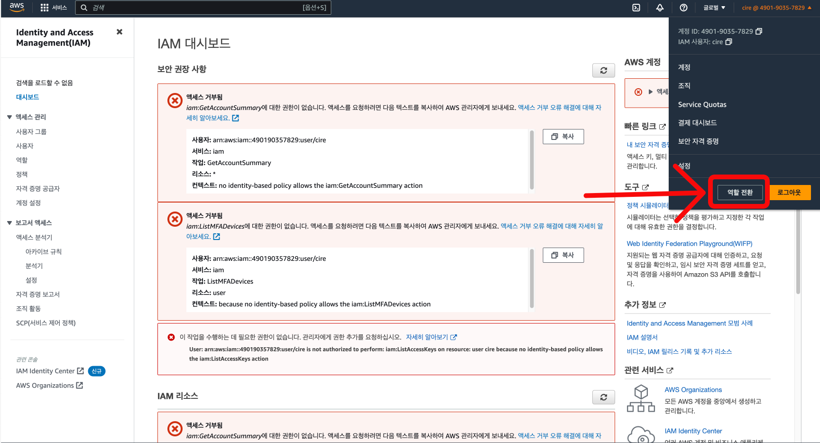Viewport: 820px width, 443px height.
Task: Click the ListMFADevices access denied icon
Action: (x=175, y=219)
